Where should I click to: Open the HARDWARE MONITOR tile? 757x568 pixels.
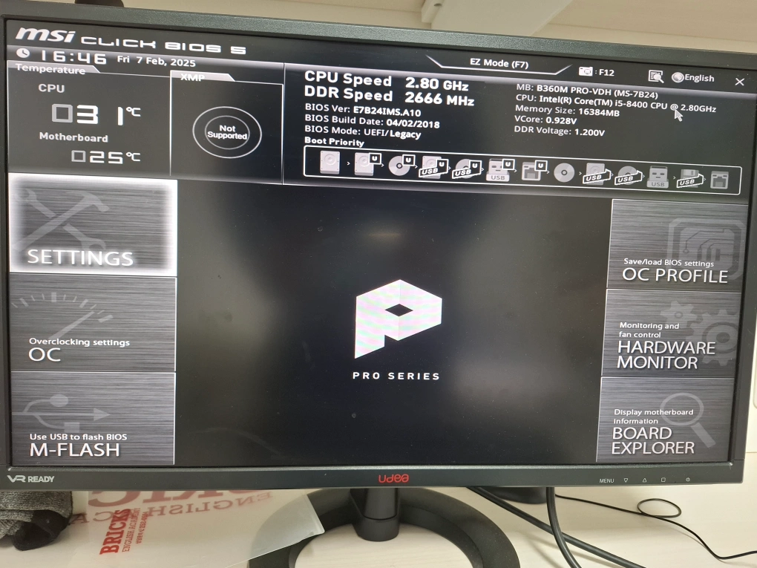click(671, 334)
